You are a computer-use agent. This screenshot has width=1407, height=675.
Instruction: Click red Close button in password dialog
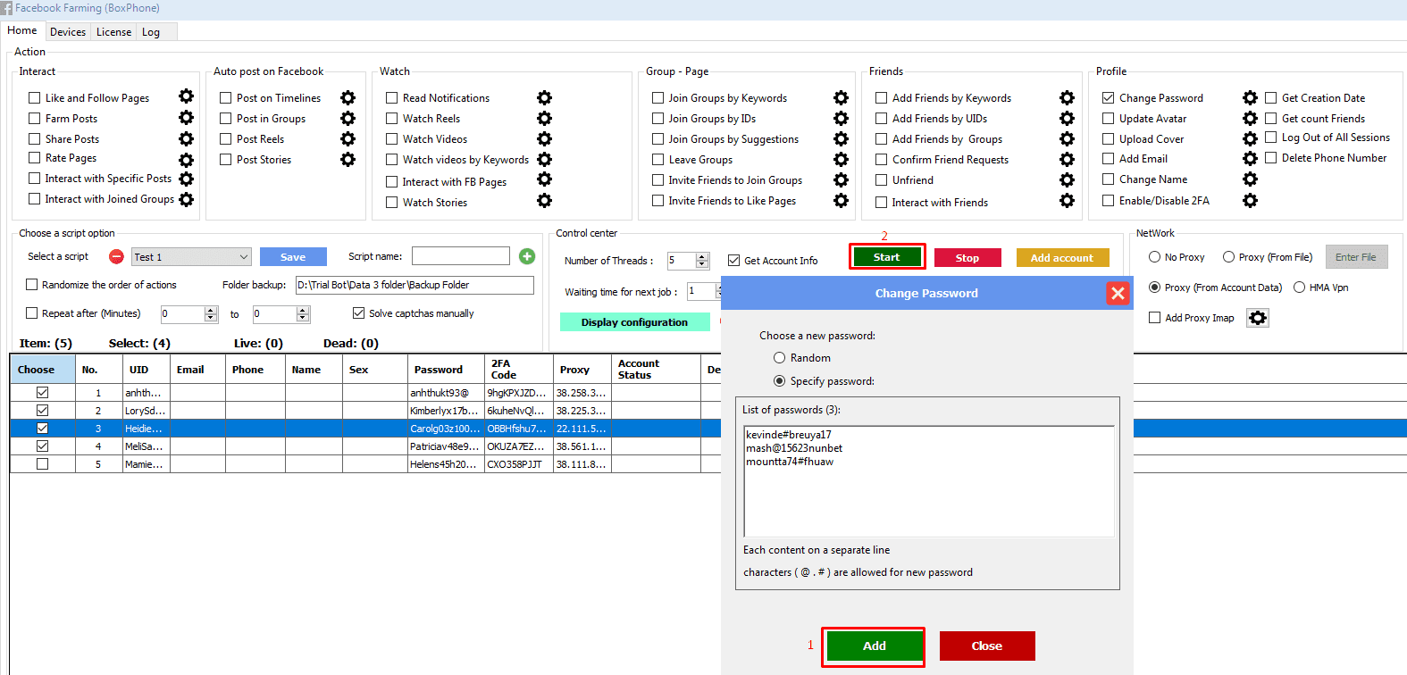click(987, 646)
